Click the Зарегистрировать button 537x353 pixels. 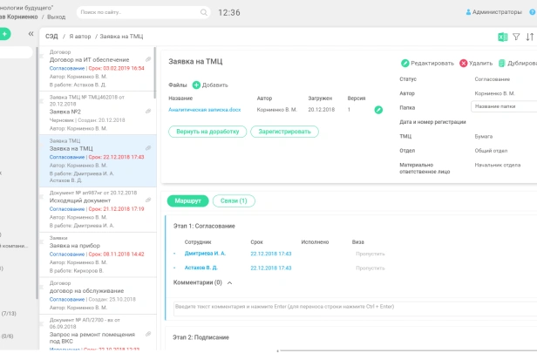click(284, 132)
